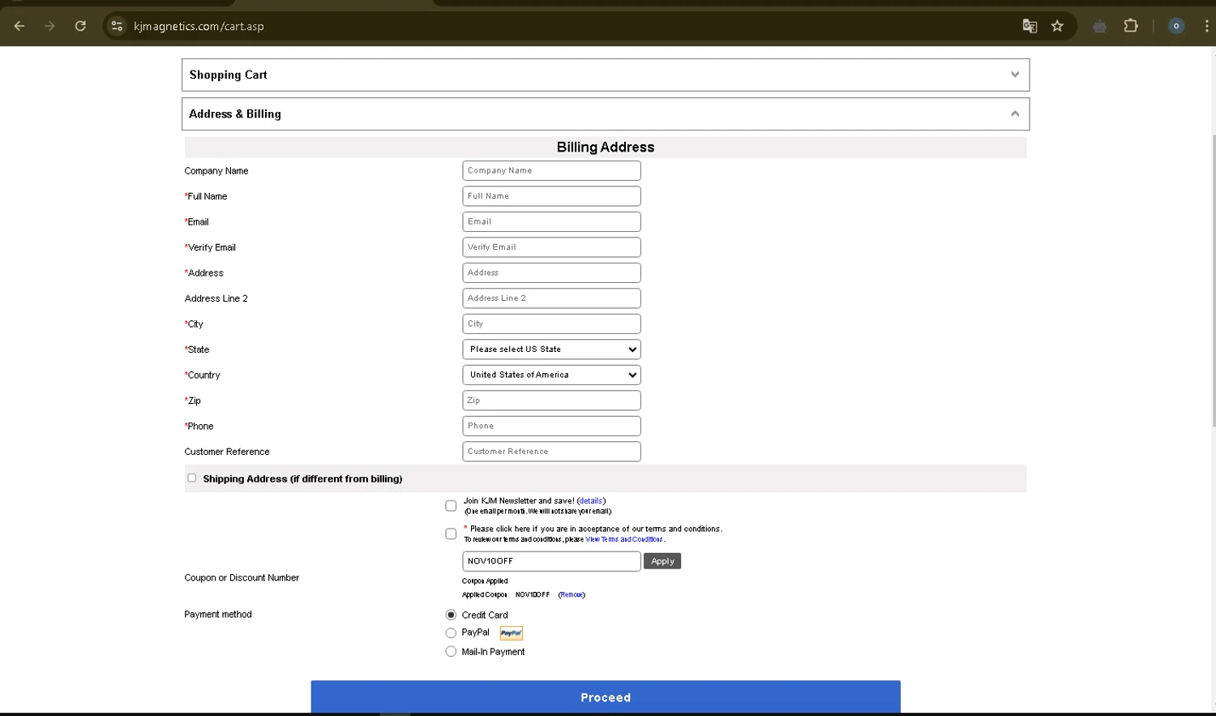1216x716 pixels.
Task: Click the Coupon or Discount Number label
Action: coord(242,578)
